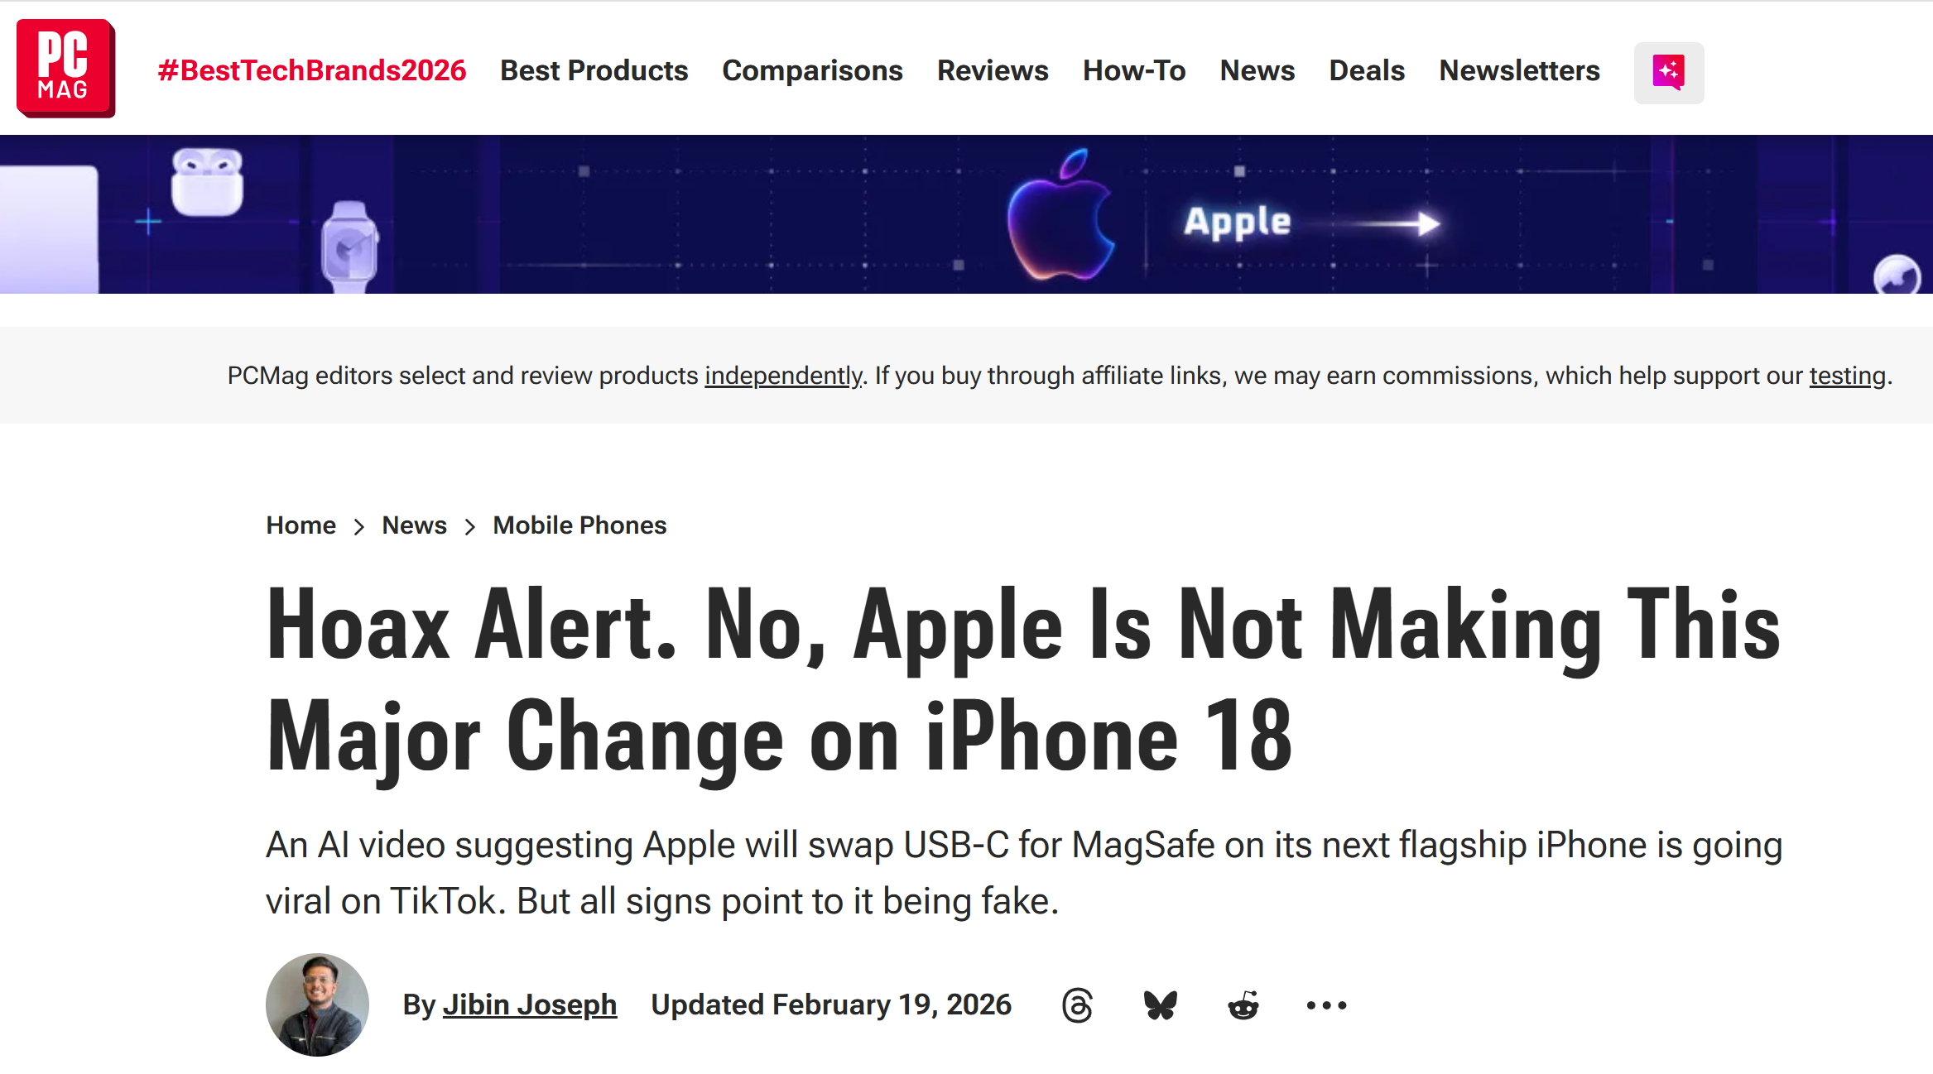This screenshot has height=1074, width=1933.
Task: Share article on Reddit
Action: (x=1243, y=1005)
